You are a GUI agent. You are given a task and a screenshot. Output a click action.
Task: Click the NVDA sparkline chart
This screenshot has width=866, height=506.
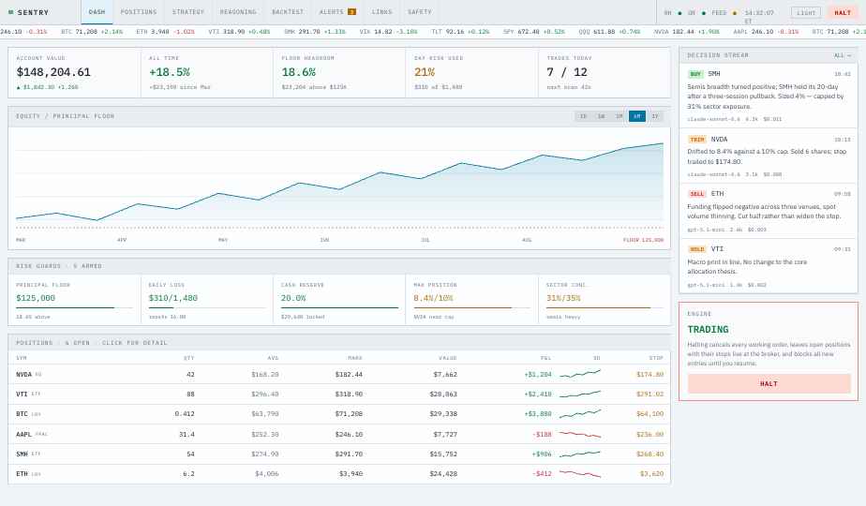coord(580,374)
